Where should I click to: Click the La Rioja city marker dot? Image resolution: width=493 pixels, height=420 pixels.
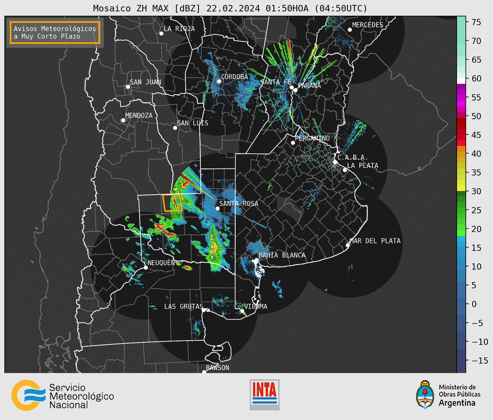pos(161,34)
